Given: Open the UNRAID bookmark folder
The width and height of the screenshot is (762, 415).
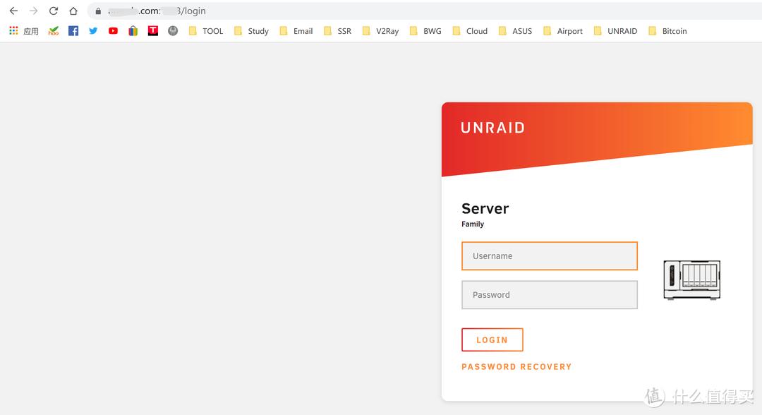Looking at the screenshot, I should (x=615, y=31).
